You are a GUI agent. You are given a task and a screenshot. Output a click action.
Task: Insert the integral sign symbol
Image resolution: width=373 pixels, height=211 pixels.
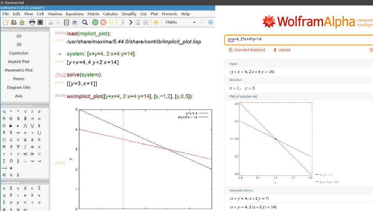(x=25, y=147)
